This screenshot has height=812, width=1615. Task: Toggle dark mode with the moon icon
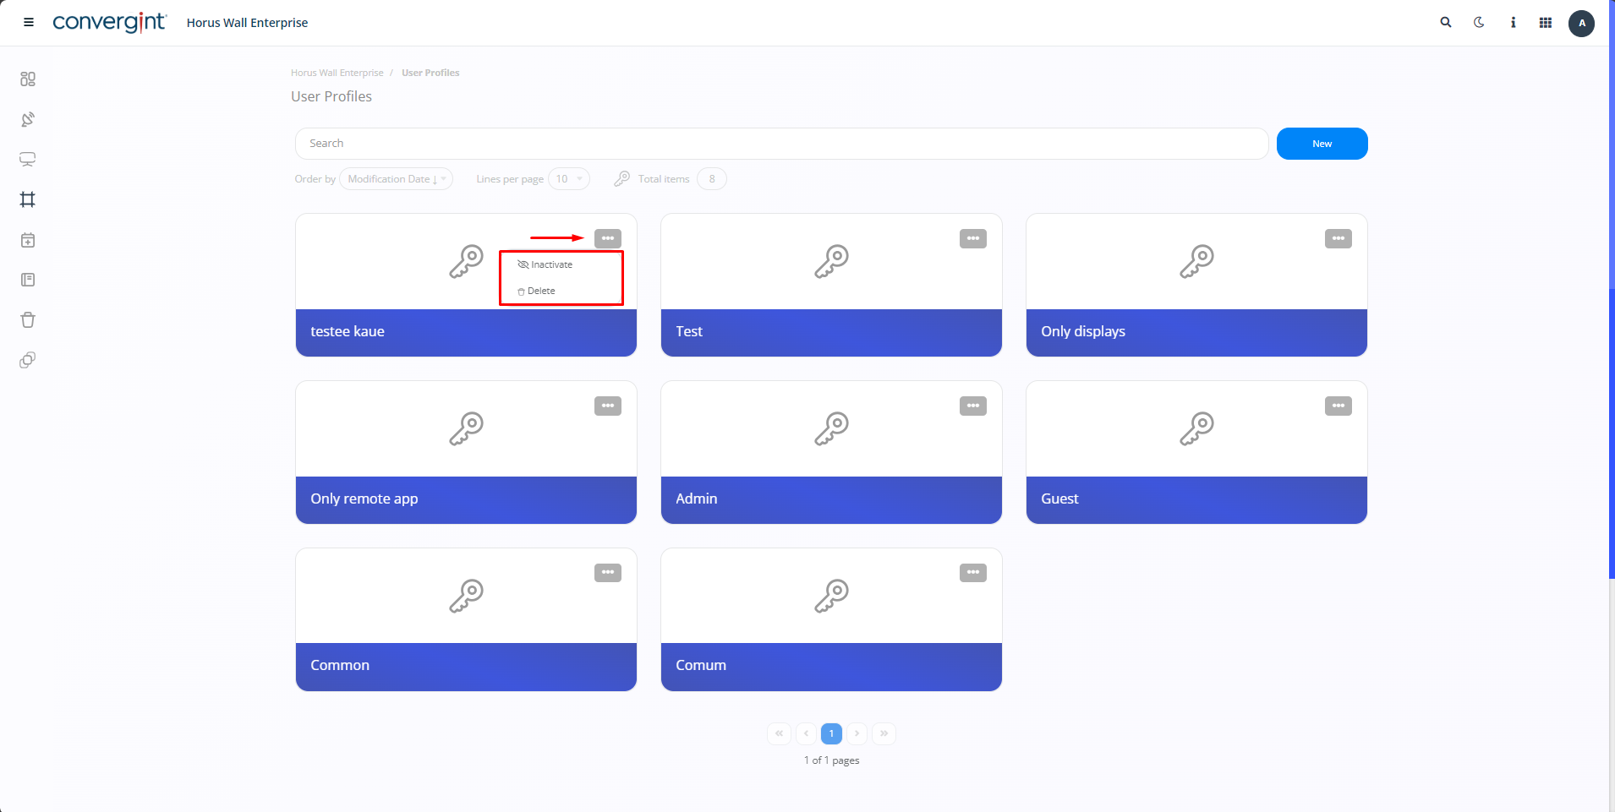[1479, 22]
